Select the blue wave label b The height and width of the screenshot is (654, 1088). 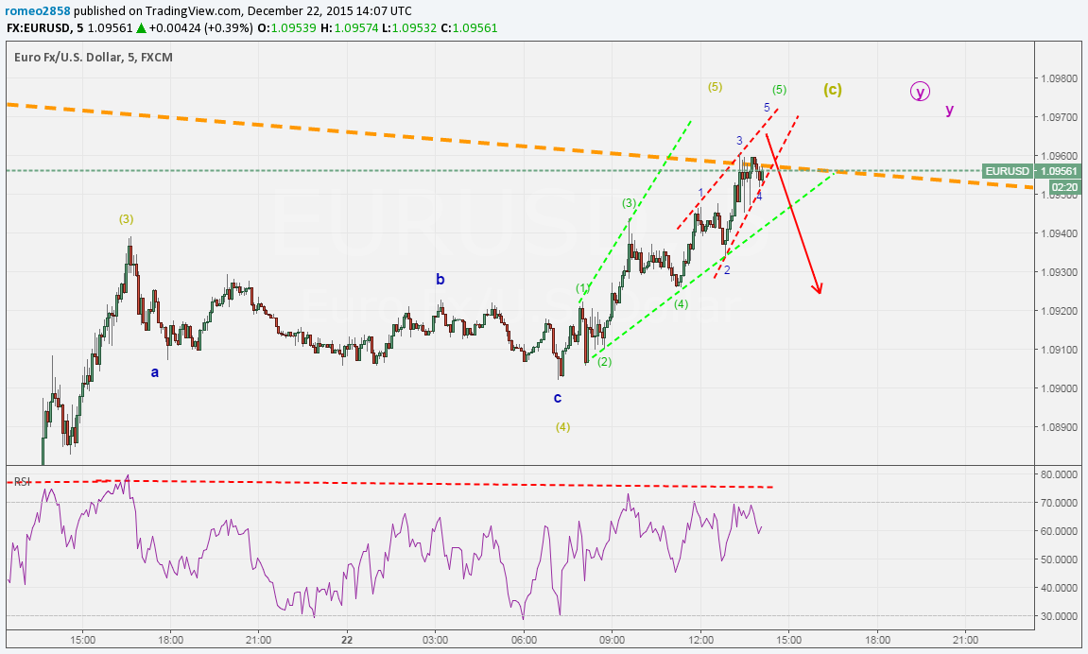click(x=440, y=280)
